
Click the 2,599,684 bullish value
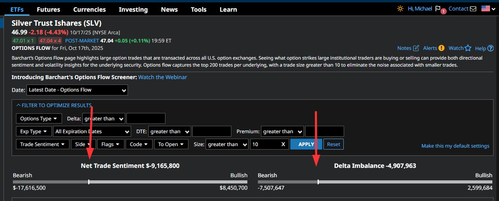click(479, 188)
